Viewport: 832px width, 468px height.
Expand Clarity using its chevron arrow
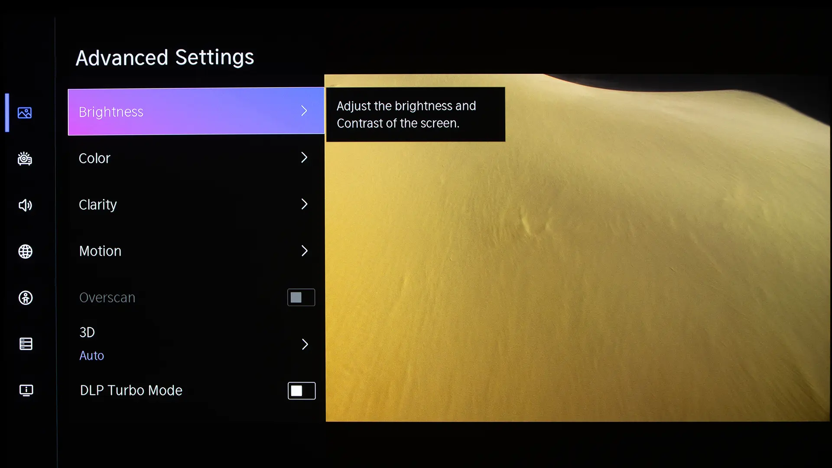tap(304, 204)
